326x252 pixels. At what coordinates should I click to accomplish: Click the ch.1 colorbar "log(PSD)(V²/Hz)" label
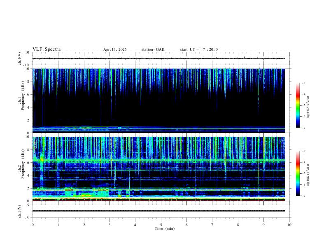308,107
